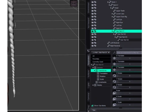The height and width of the screenshot is (112, 149).
Task: Toggle visibility eye for Neck 1
Action: (x=93, y=2)
